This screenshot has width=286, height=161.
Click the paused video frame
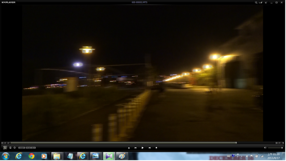click(x=143, y=73)
